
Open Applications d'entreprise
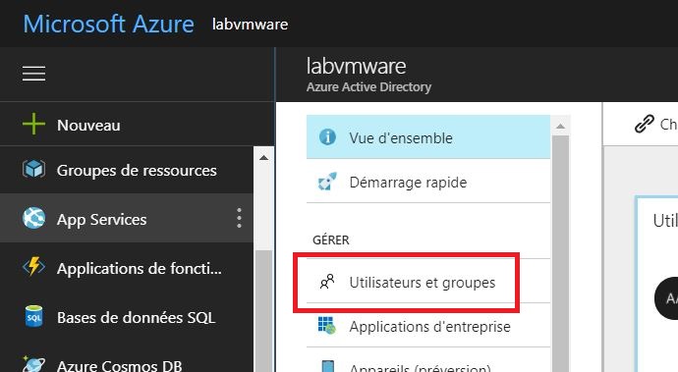pos(428,326)
